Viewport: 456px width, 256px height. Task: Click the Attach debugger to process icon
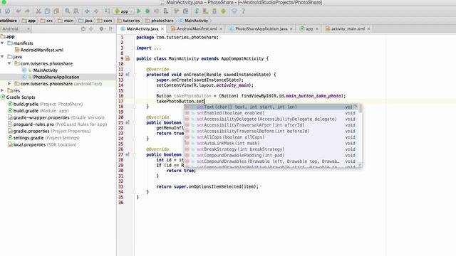[165, 11]
